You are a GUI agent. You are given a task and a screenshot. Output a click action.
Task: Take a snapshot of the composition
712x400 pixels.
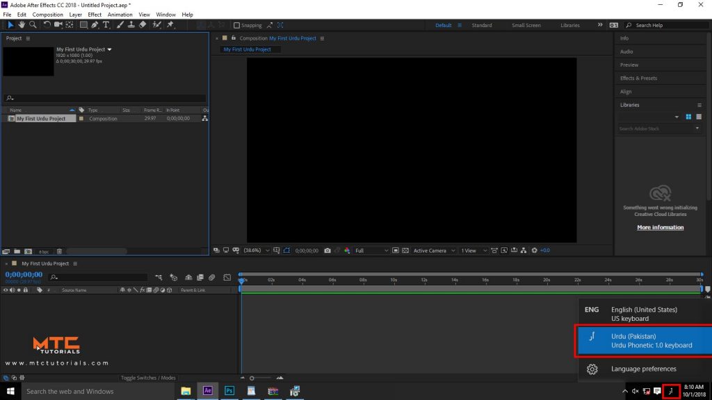click(327, 250)
